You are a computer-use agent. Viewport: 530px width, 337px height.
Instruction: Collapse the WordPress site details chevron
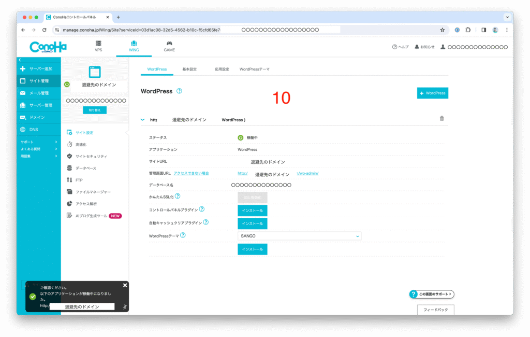(143, 120)
